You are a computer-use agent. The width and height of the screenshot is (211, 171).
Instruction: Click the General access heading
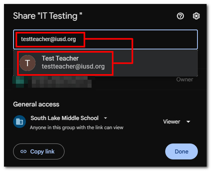click(36, 104)
